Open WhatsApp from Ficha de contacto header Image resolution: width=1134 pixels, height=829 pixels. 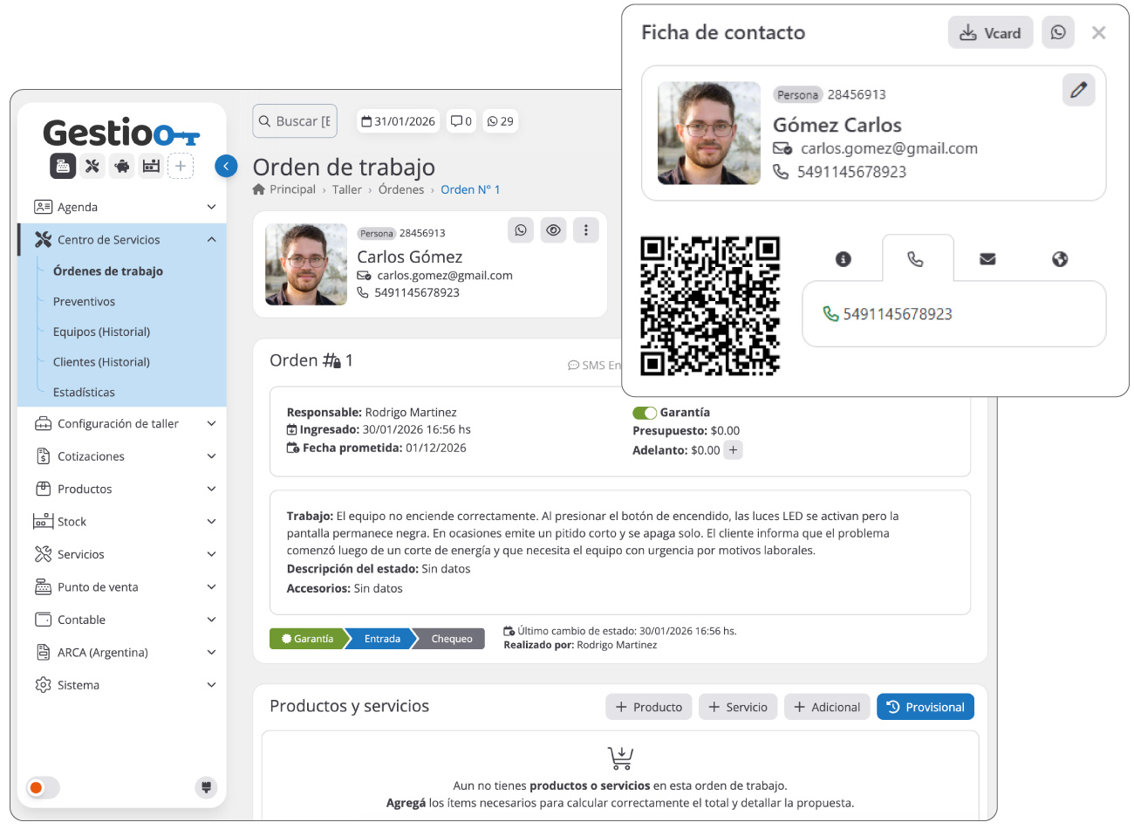[x=1058, y=32]
